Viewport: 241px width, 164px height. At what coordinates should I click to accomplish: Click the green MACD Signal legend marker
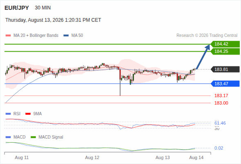point(33,137)
